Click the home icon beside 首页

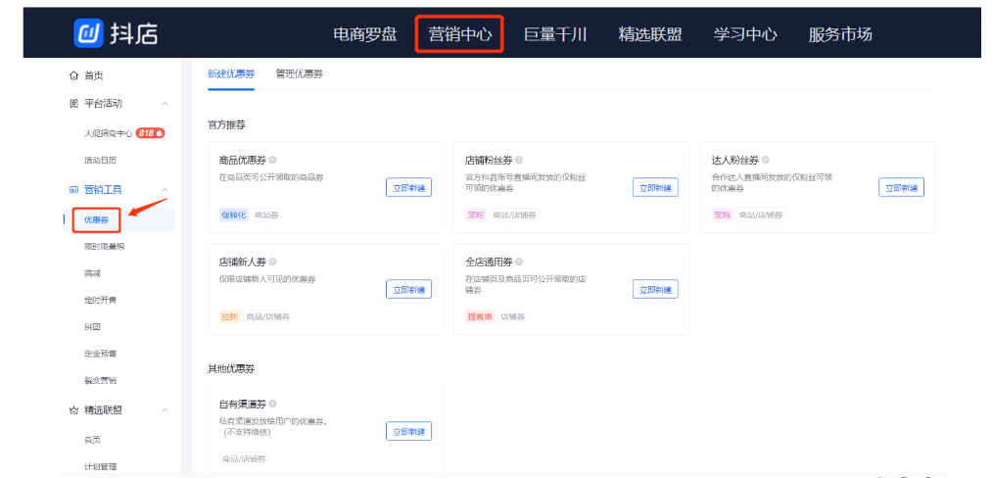click(73, 76)
